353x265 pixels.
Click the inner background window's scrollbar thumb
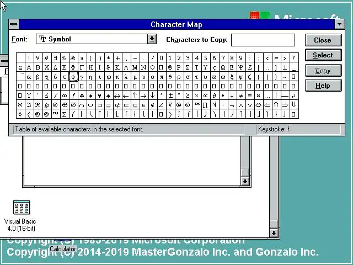pyautogui.click(x=245, y=172)
